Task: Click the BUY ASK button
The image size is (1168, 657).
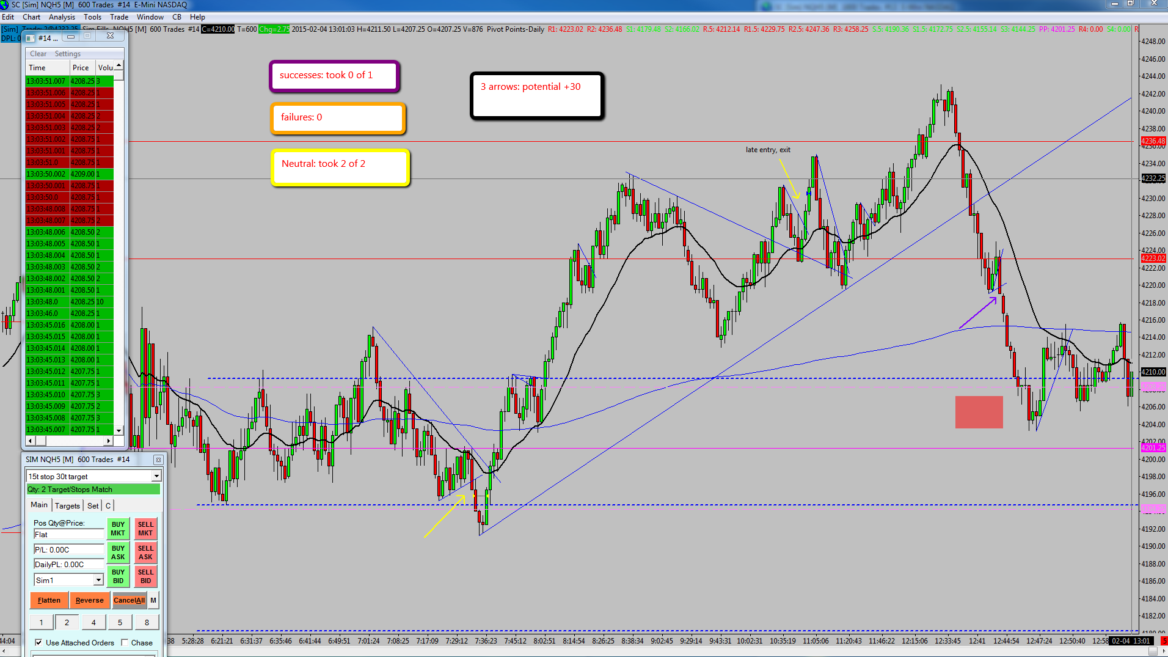Action: [118, 552]
